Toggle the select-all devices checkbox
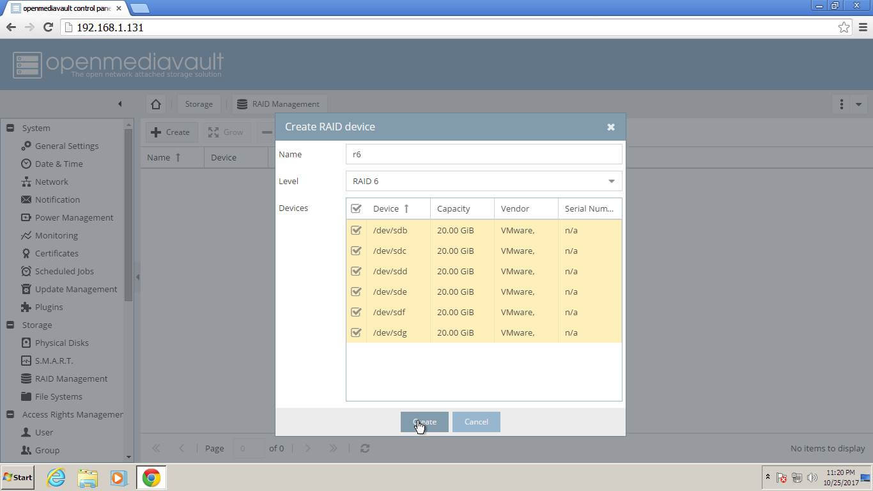873x491 pixels. pyautogui.click(x=356, y=208)
